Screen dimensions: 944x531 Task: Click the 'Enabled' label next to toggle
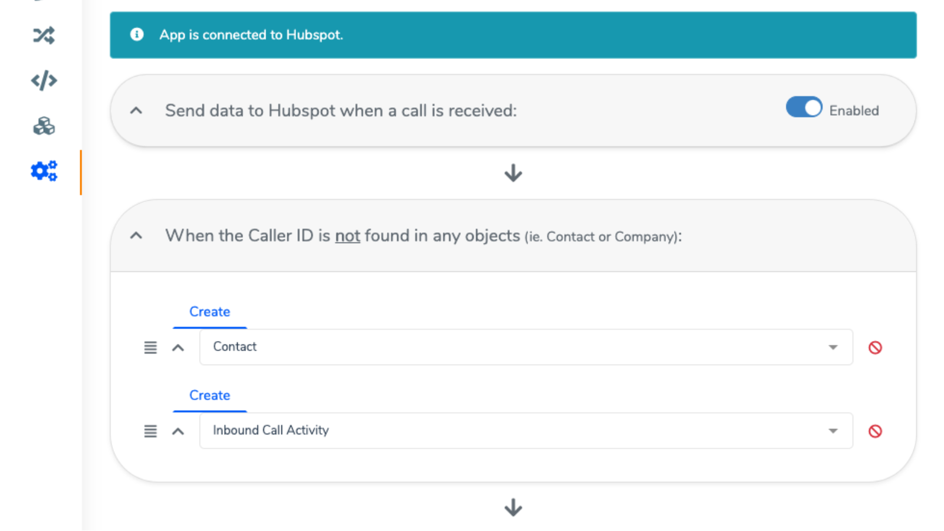point(854,111)
